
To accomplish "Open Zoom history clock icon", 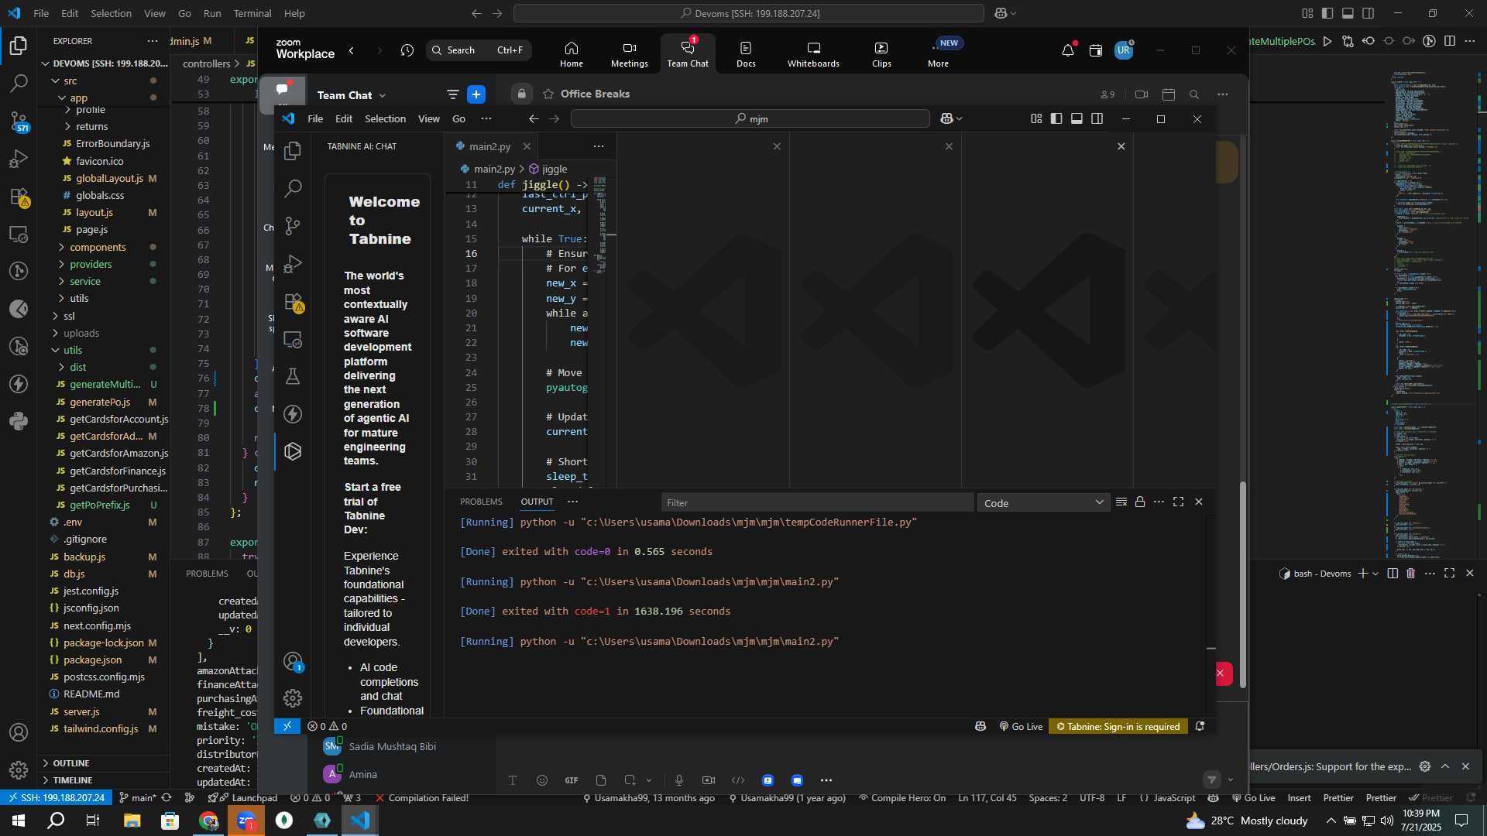I will pyautogui.click(x=407, y=50).
